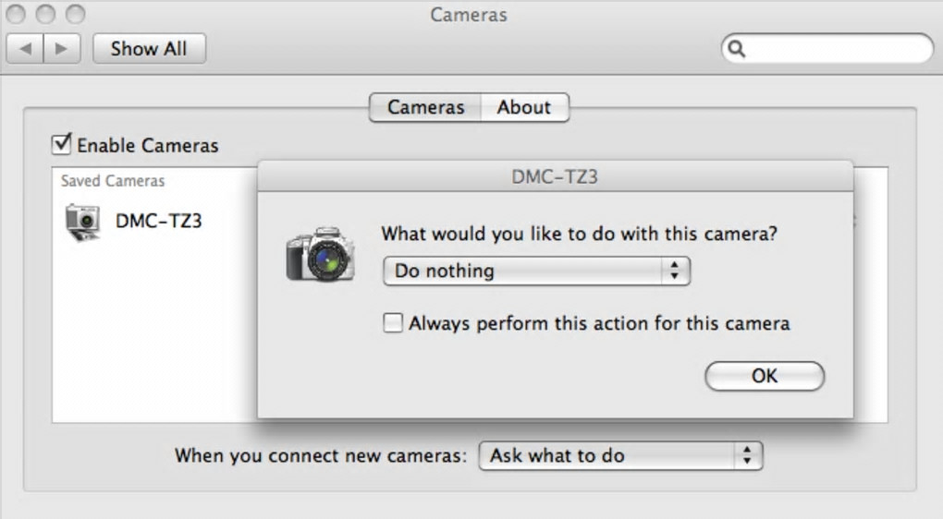Screen dimensions: 943x519
Task: Select the DMC-TZ3 entry name in Saved Cameras
Action: coord(158,221)
